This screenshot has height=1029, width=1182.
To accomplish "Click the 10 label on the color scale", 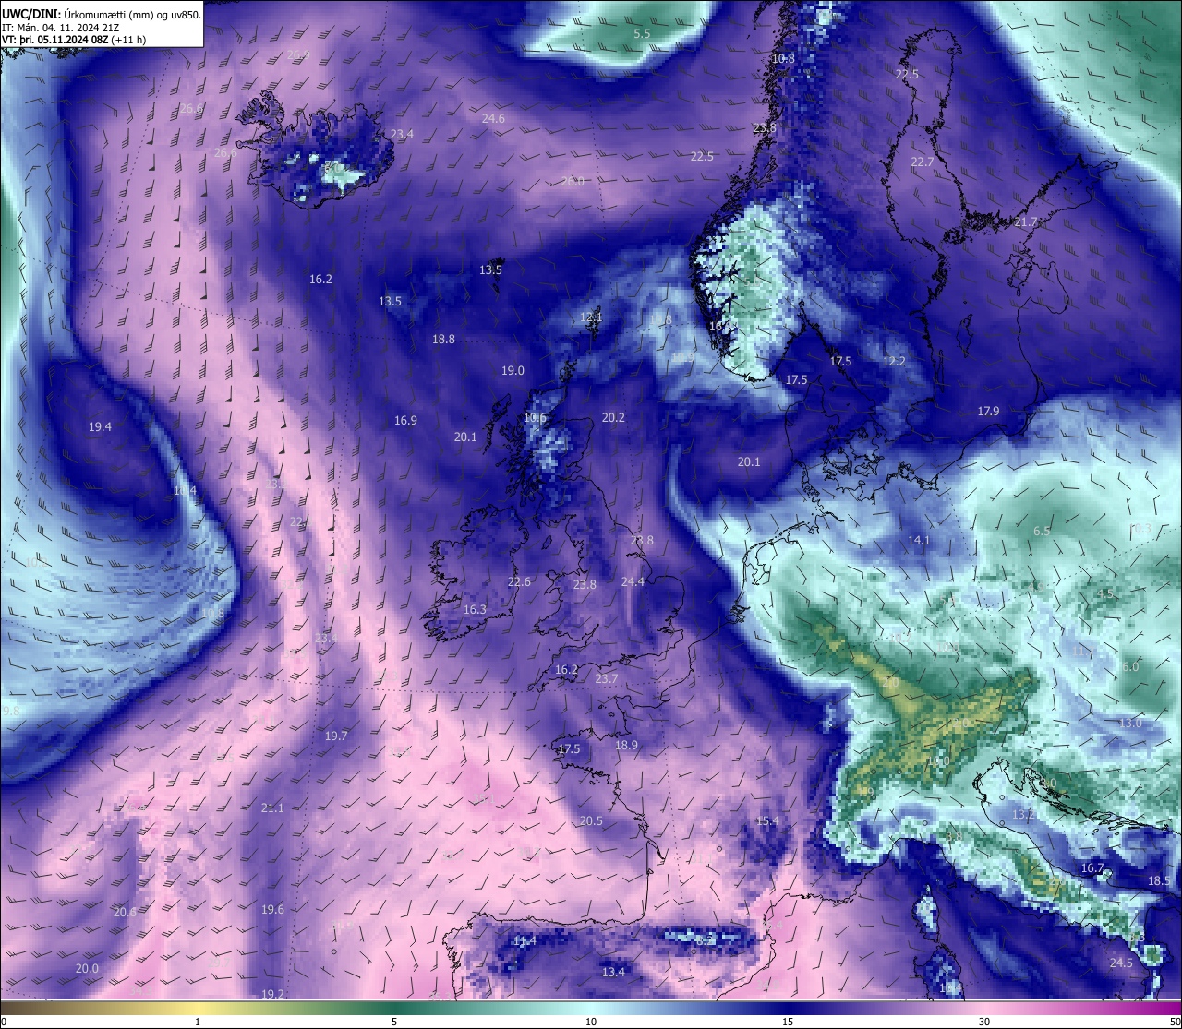I will click(591, 1022).
